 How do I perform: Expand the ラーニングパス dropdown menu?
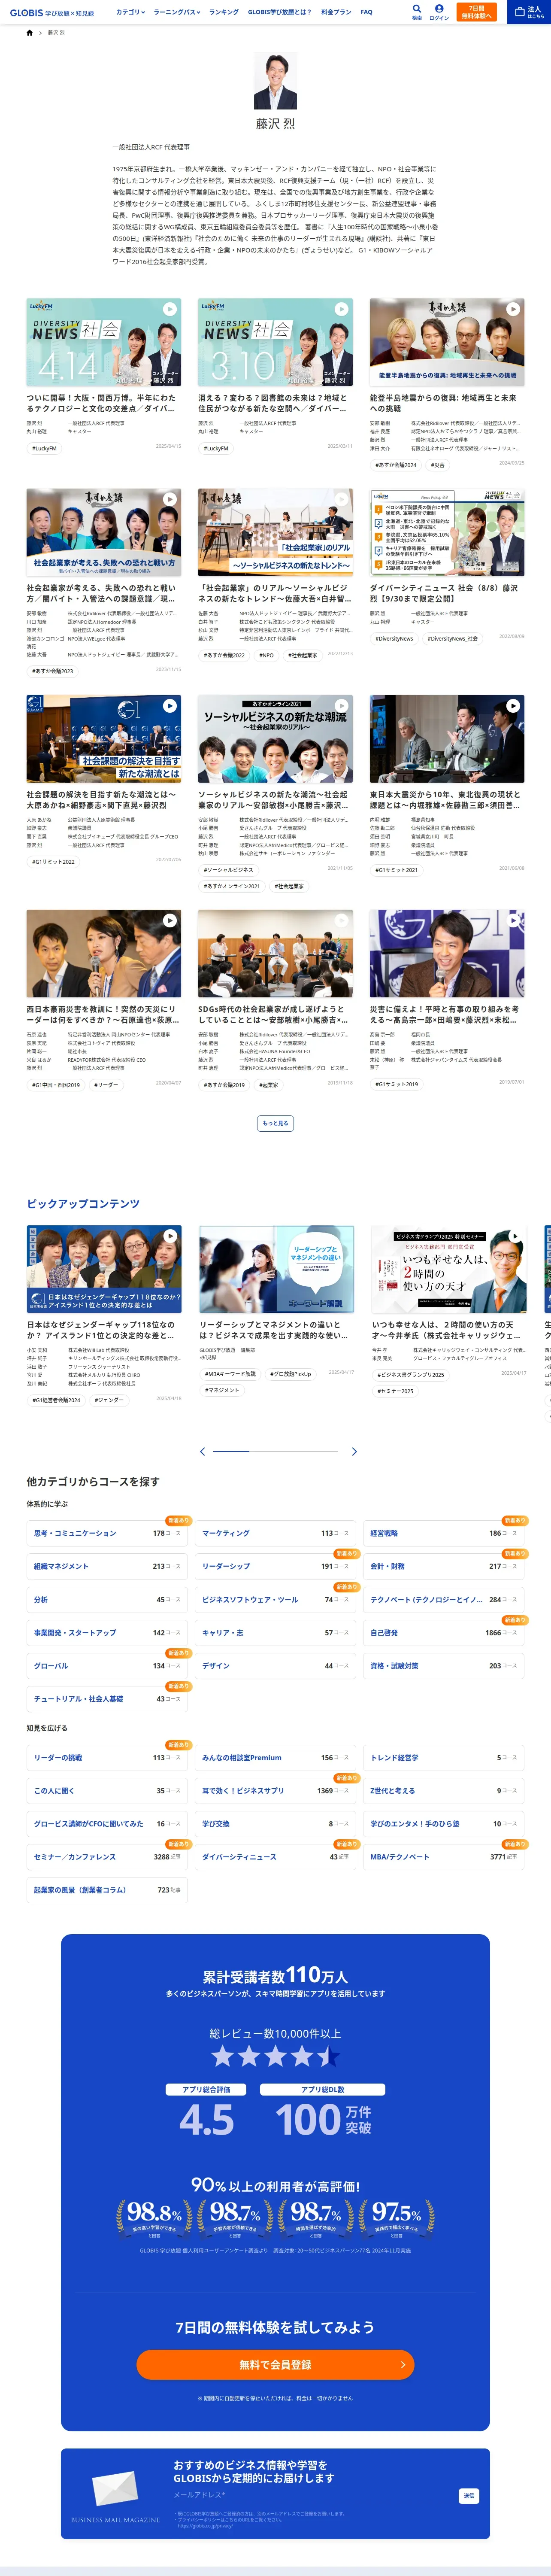177,12
